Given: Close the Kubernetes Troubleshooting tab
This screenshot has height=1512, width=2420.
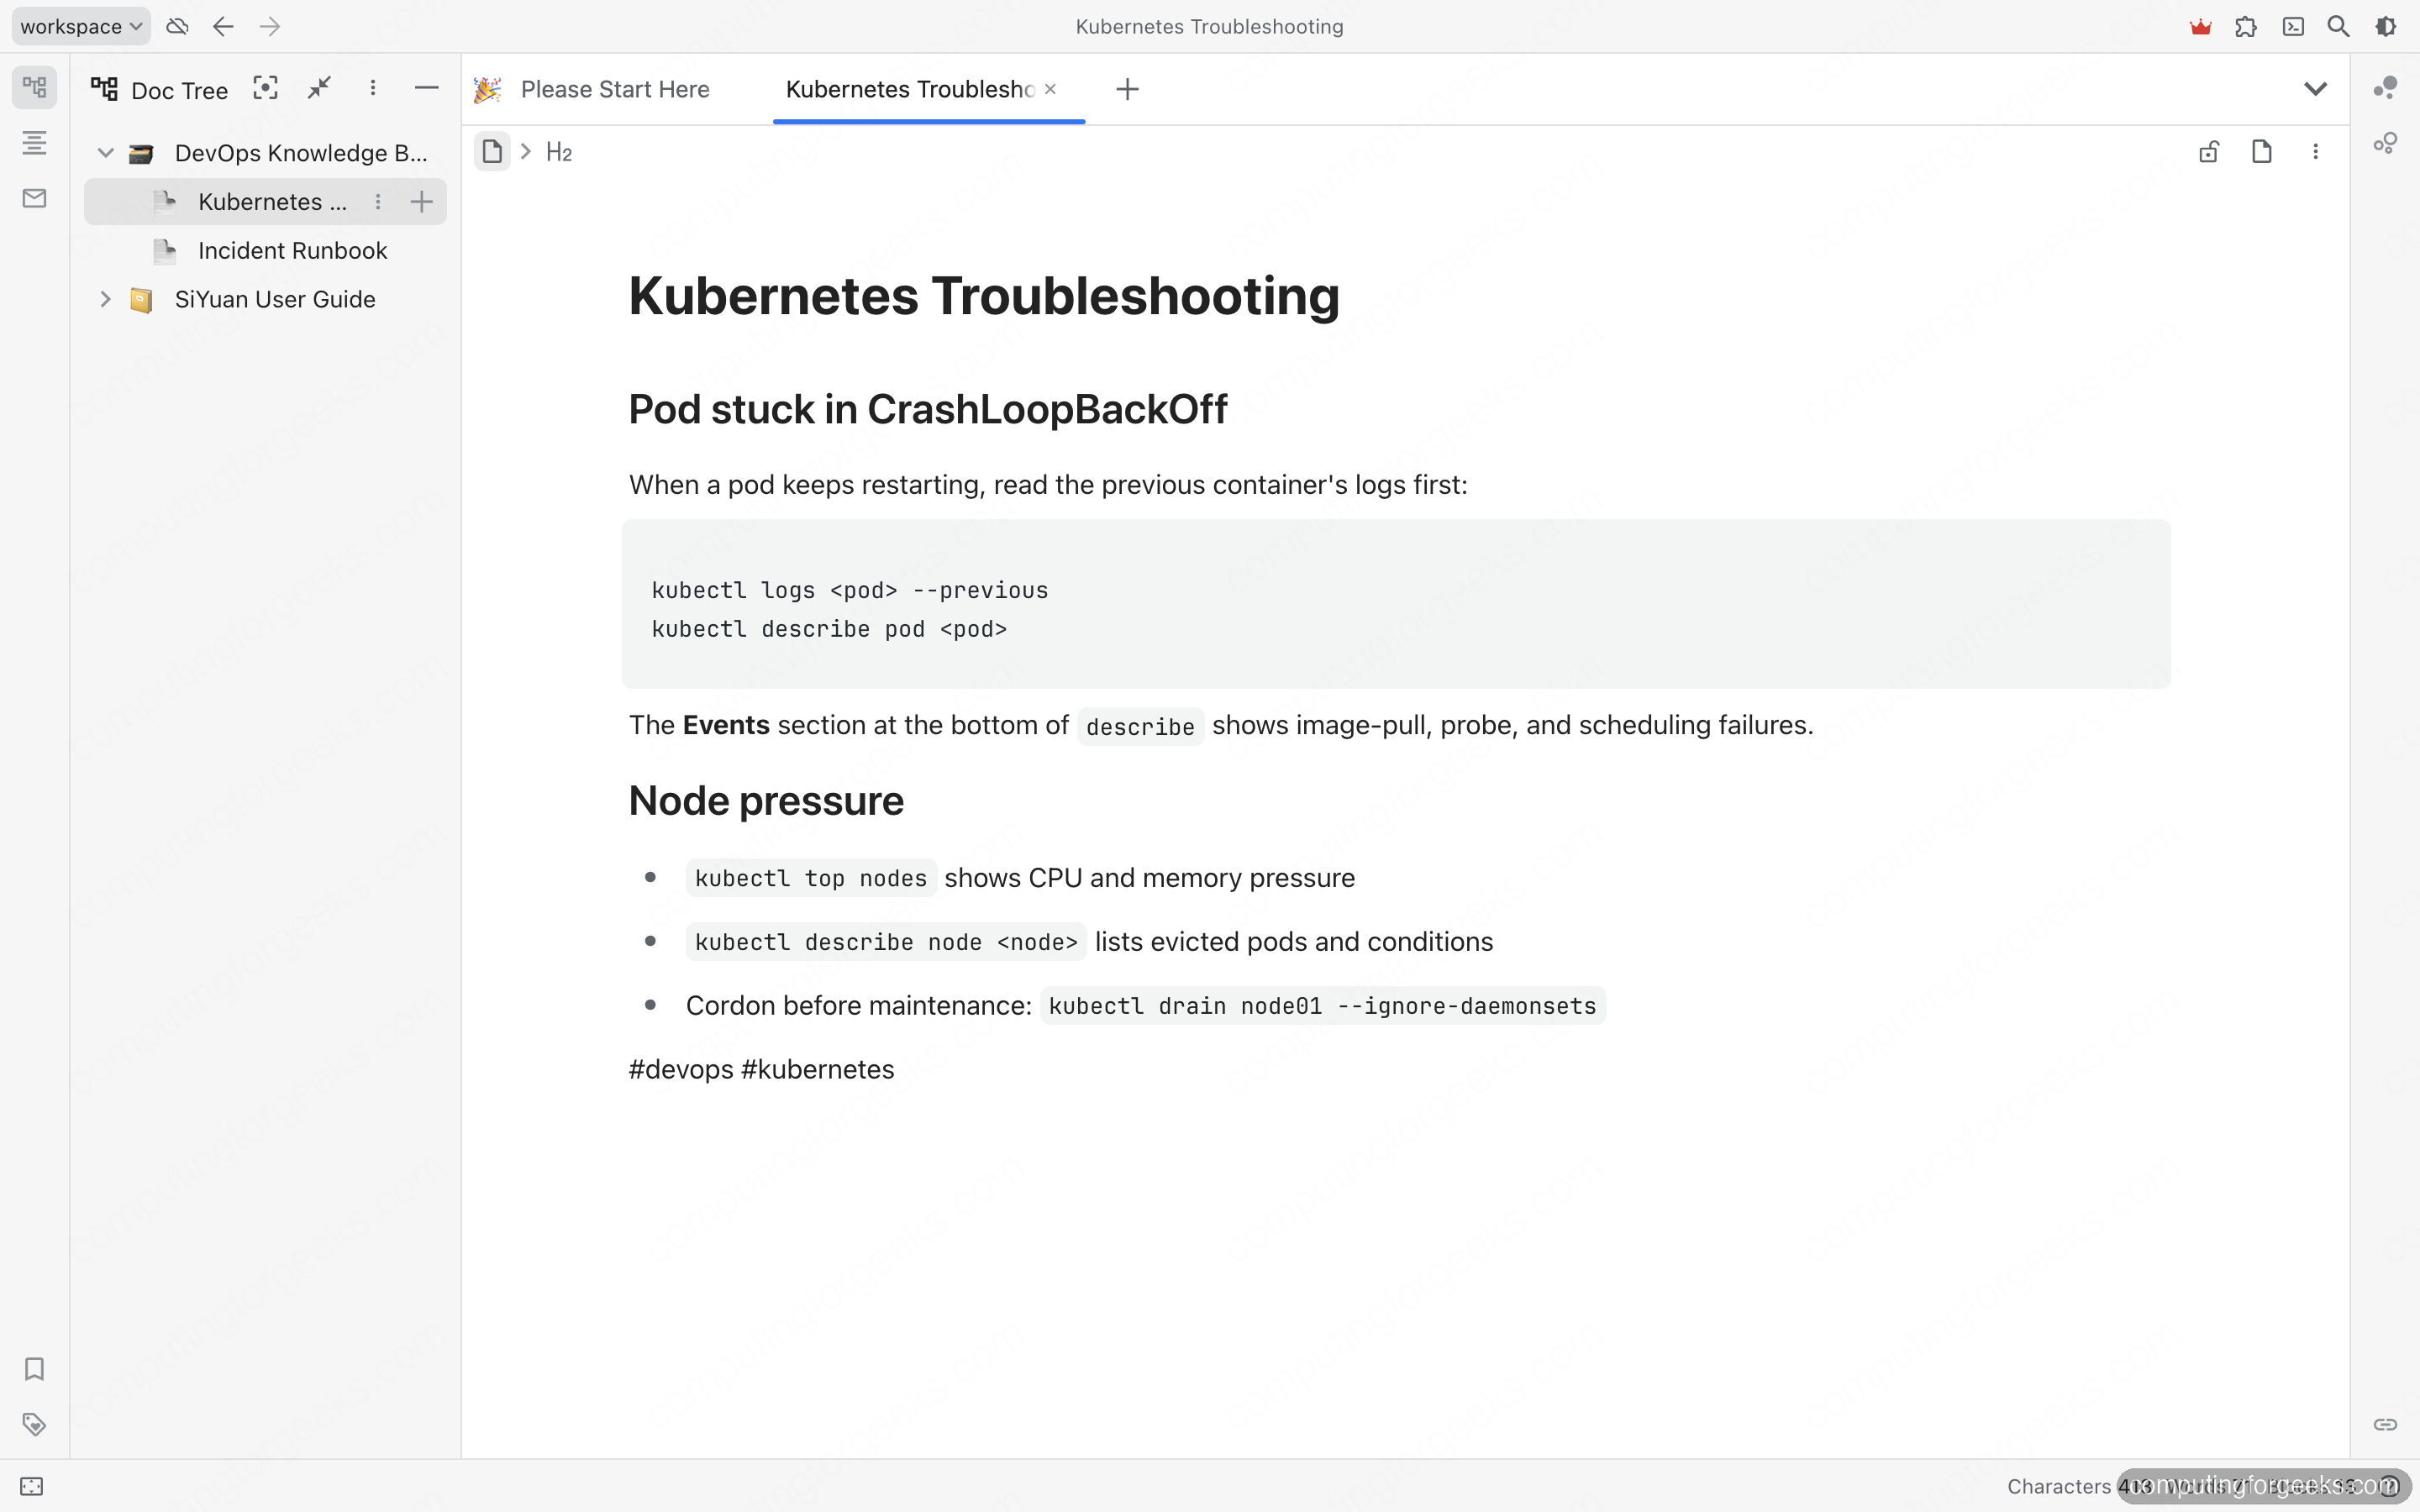Looking at the screenshot, I should pos(1050,89).
